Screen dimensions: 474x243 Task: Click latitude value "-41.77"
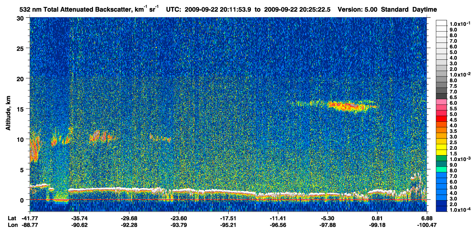[x=30, y=218]
